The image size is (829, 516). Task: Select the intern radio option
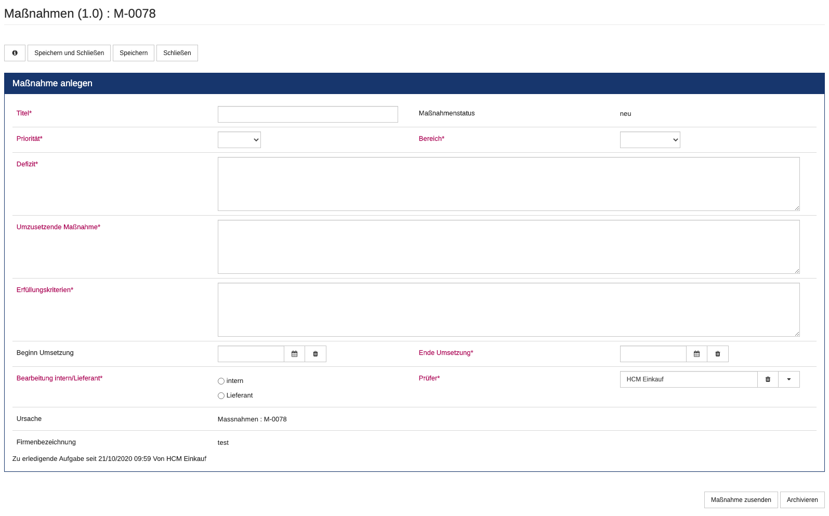point(221,381)
